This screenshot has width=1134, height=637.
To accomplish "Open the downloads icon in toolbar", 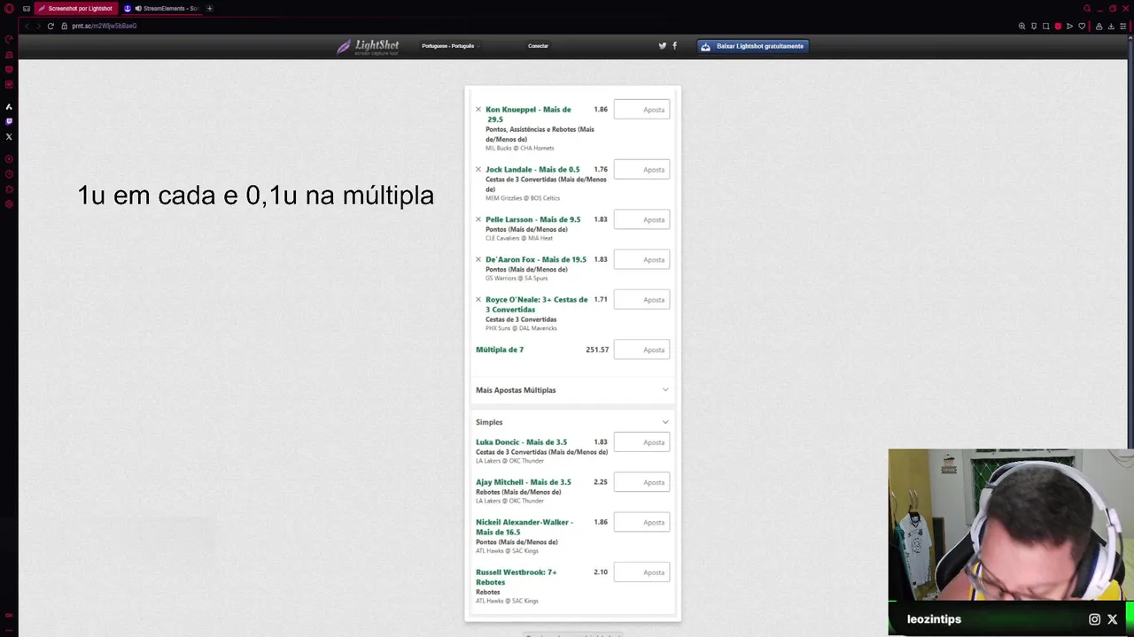I will 1112,26.
